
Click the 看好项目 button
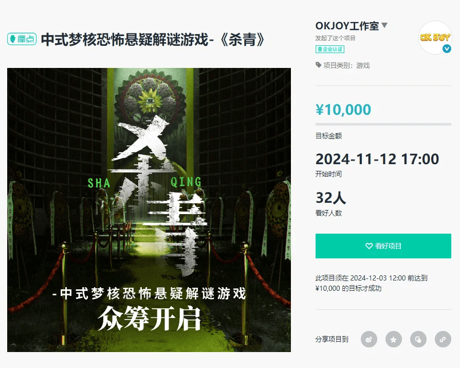pyautogui.click(x=383, y=246)
